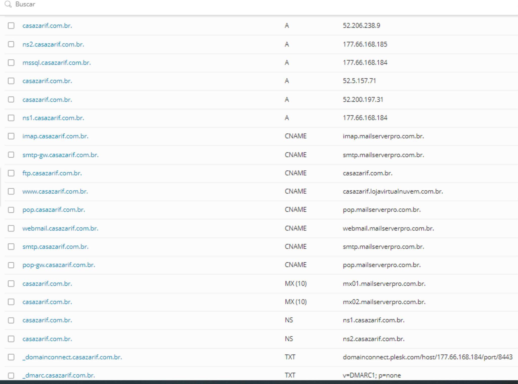Check the box for 52.206.238.9 record

(x=11, y=26)
